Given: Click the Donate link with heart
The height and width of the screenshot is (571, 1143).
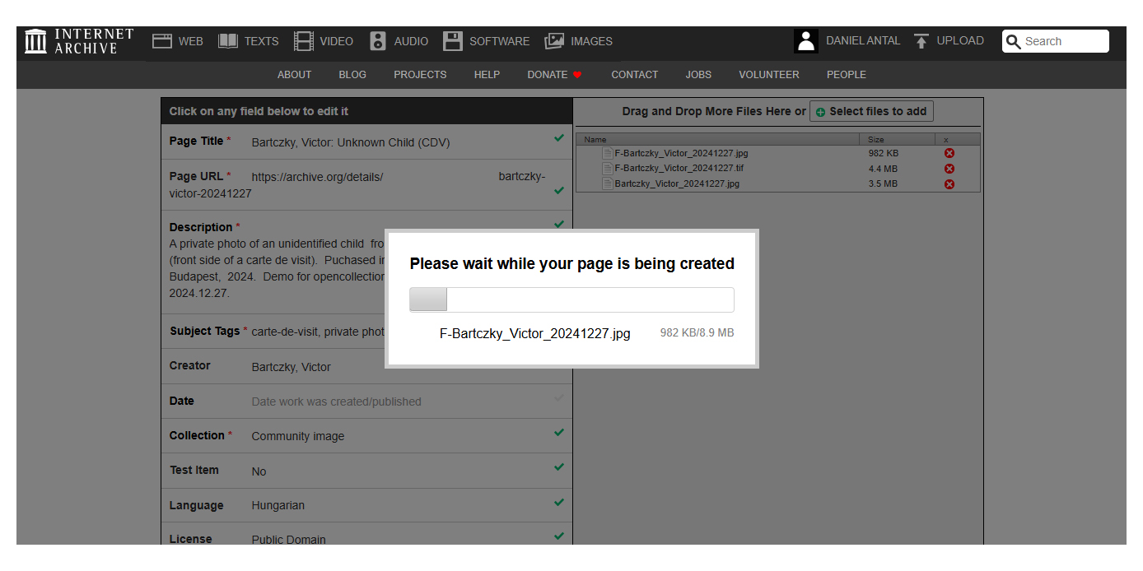Looking at the screenshot, I should pos(554,75).
